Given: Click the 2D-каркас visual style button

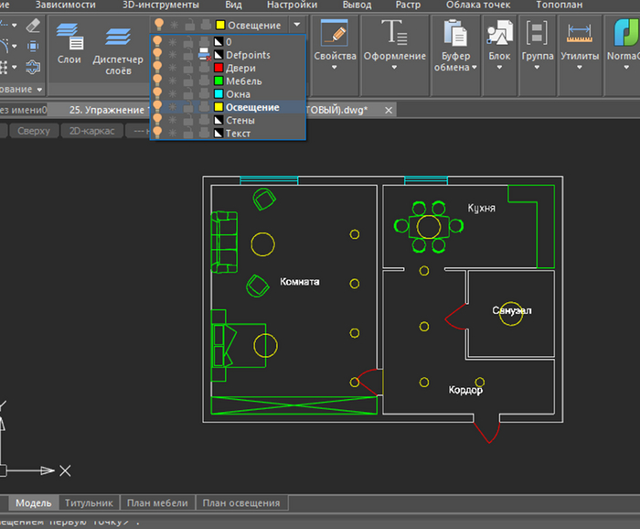Looking at the screenshot, I should [91, 131].
